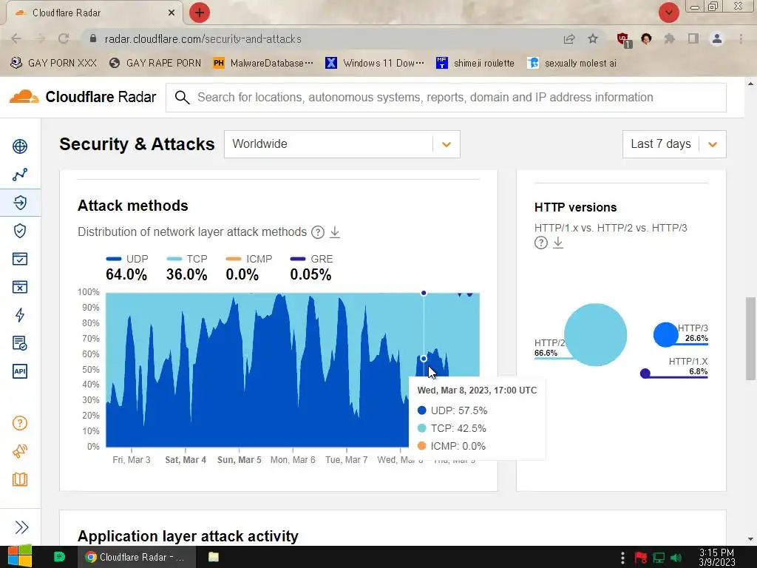
Task: Click the HTTP/3 blue bubble
Action: coord(666,335)
